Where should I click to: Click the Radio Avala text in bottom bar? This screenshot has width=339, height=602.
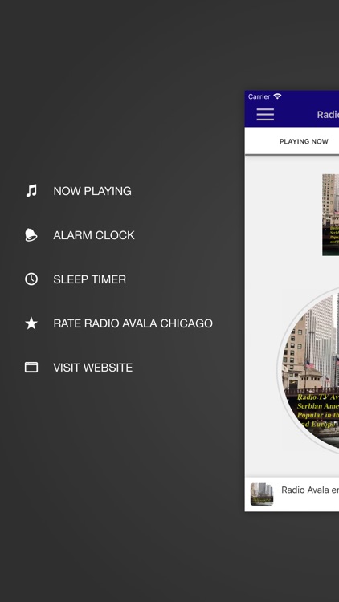pos(310,490)
